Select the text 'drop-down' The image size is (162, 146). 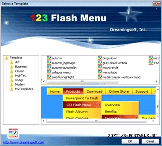point(110,58)
